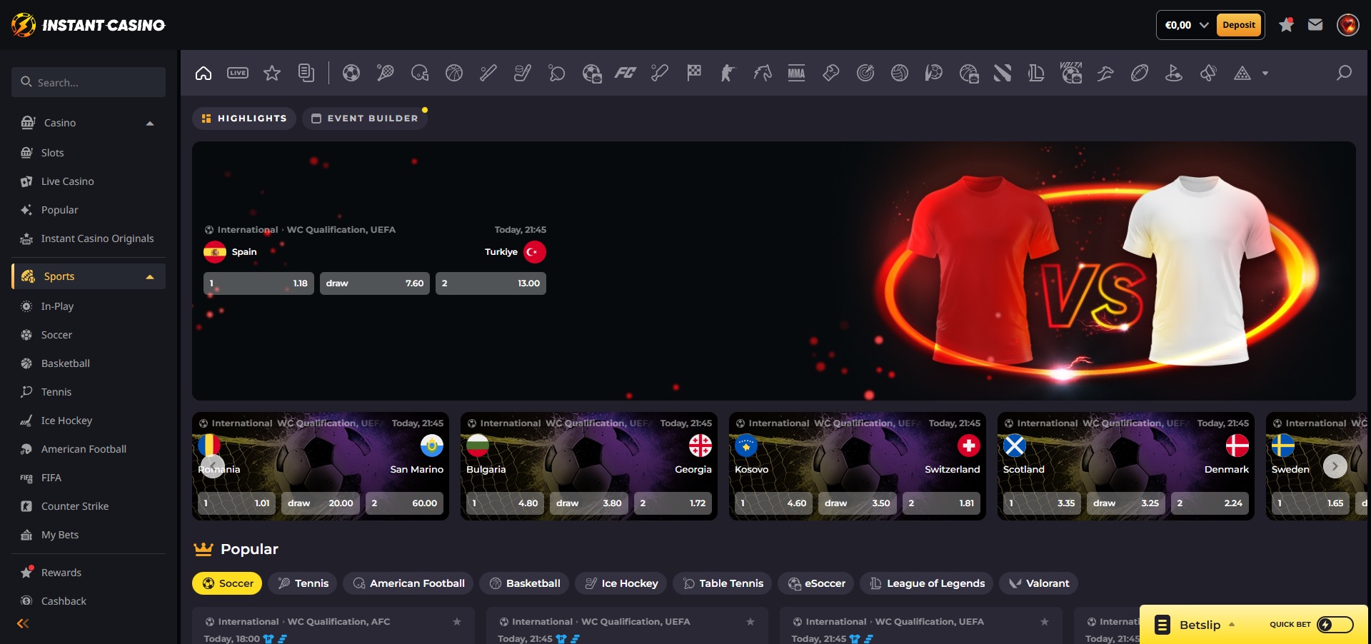
Task: Choose the MMA sport icon
Action: [796, 73]
